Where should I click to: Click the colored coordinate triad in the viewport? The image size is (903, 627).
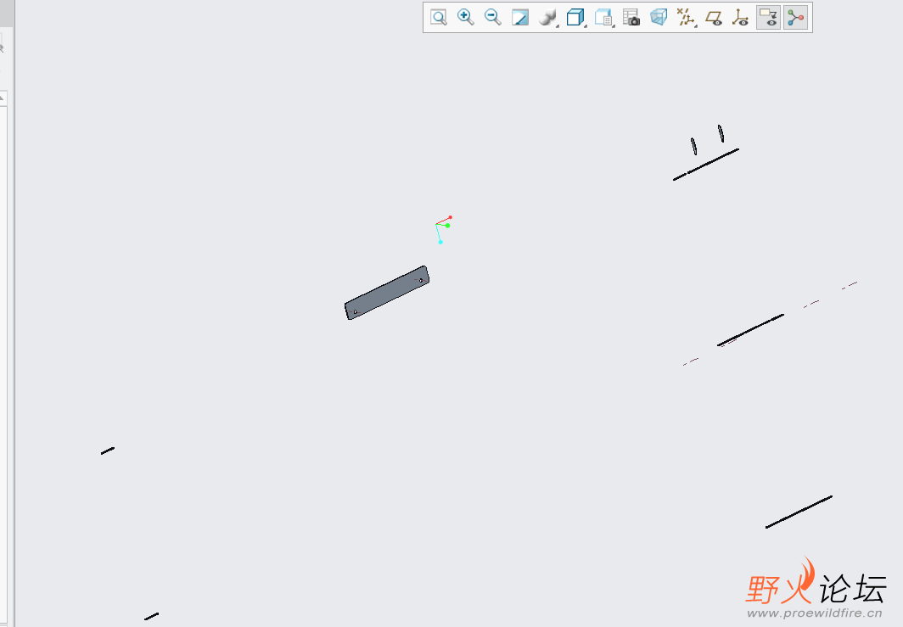pos(443,230)
